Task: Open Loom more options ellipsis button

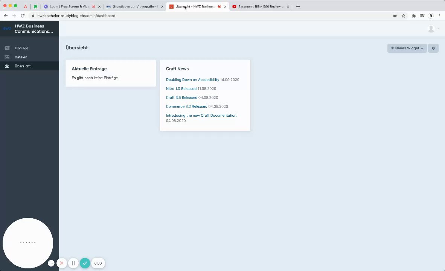Action: coord(51,263)
